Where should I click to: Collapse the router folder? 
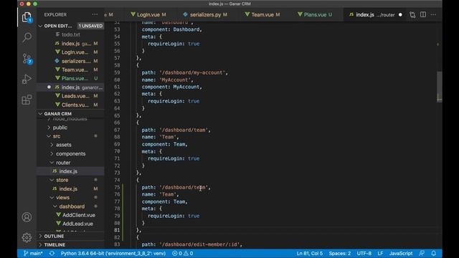(63, 163)
